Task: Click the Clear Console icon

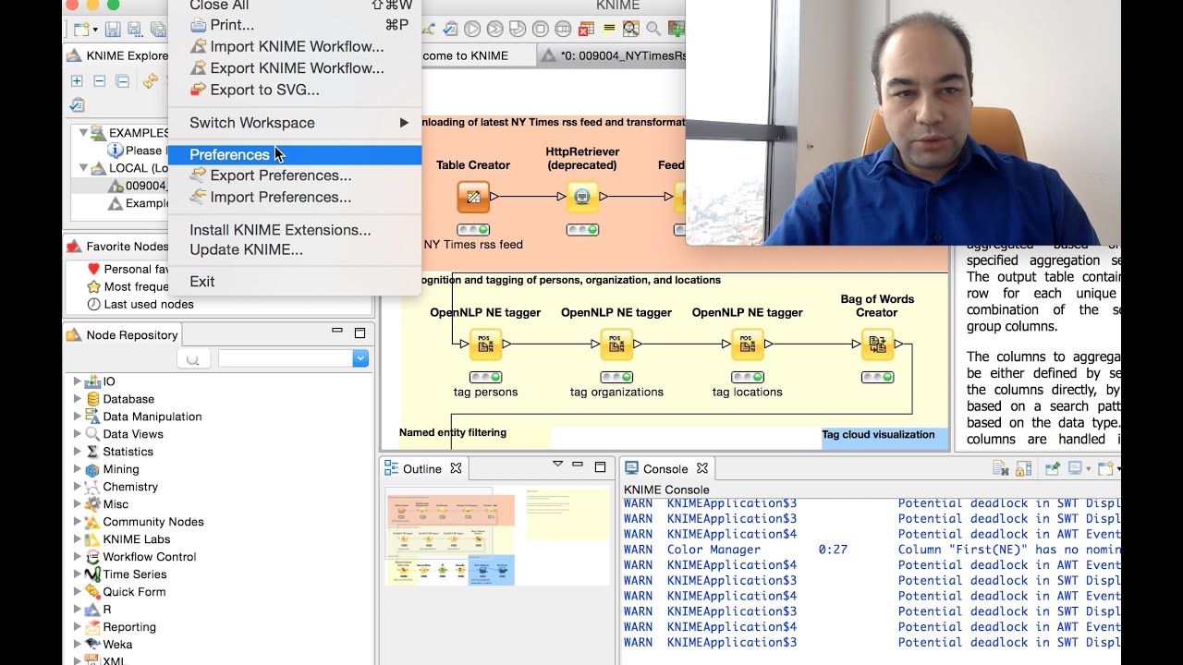Action: (1001, 469)
